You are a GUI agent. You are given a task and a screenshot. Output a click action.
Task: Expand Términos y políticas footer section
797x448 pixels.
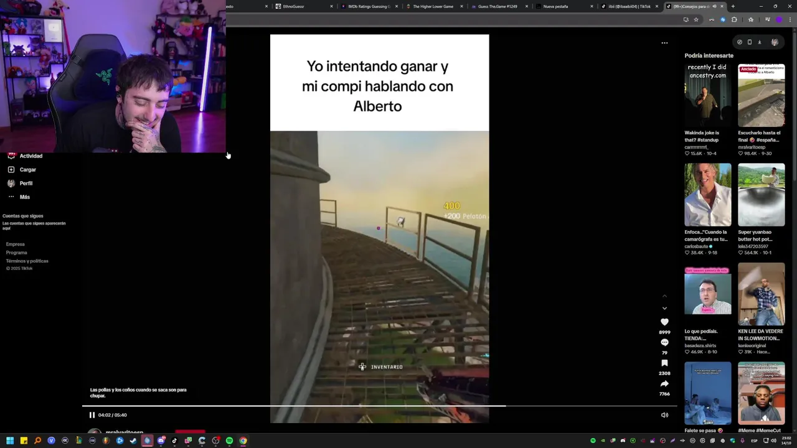pos(27,261)
